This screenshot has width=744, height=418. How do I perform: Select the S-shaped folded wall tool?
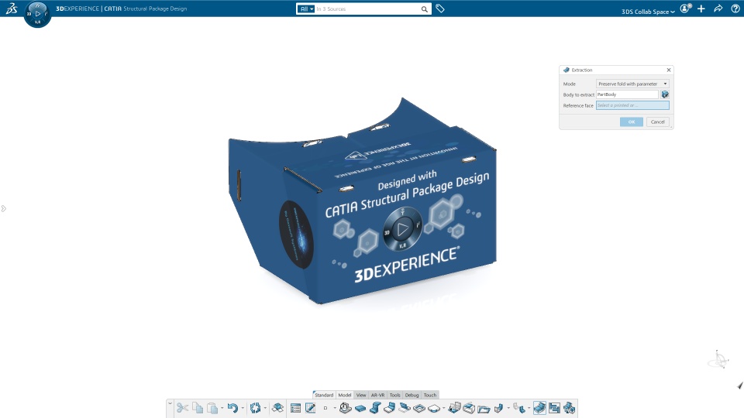pos(375,408)
